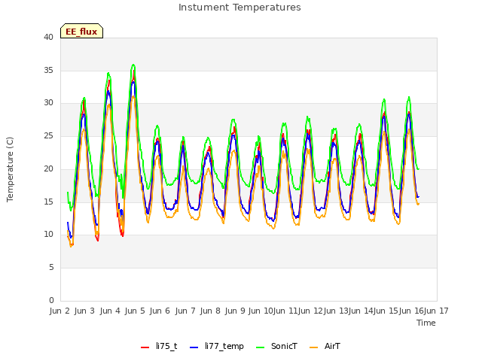Click the 25 y-axis tick label
The width and height of the screenshot is (482, 361).
click(48, 135)
